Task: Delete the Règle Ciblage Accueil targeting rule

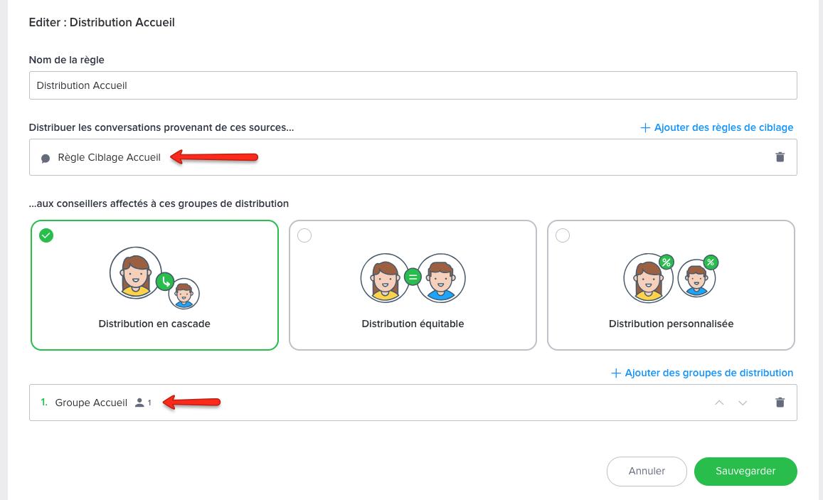Action: pos(780,157)
